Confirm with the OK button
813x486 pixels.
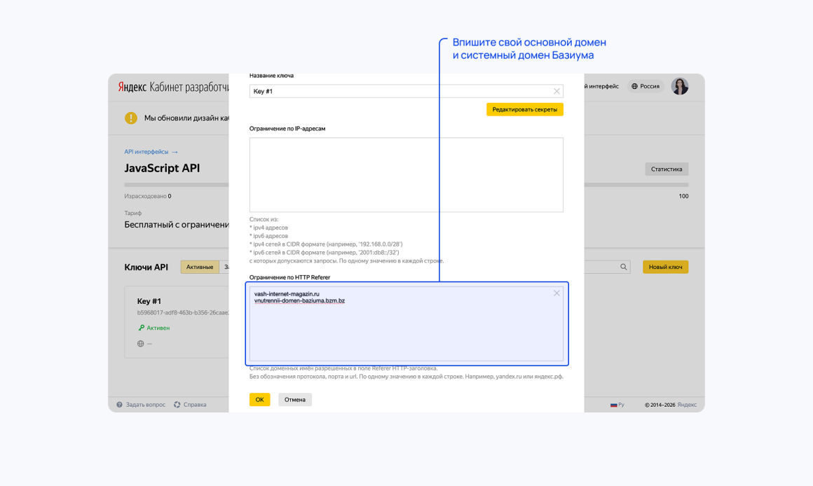(x=260, y=399)
